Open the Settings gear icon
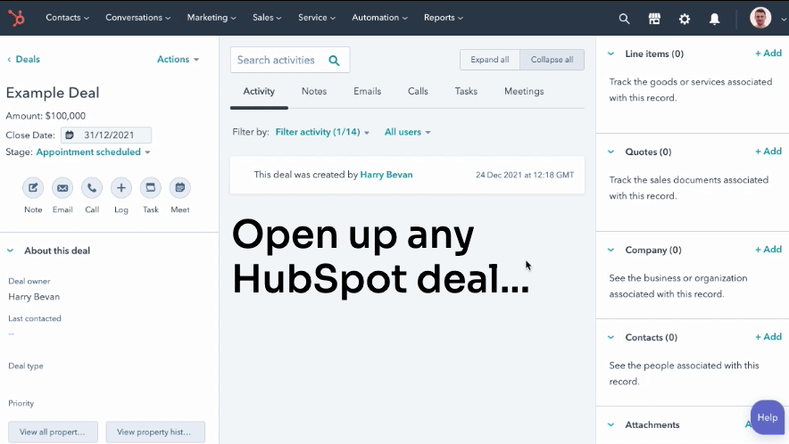The height and width of the screenshot is (444, 789). 685,19
